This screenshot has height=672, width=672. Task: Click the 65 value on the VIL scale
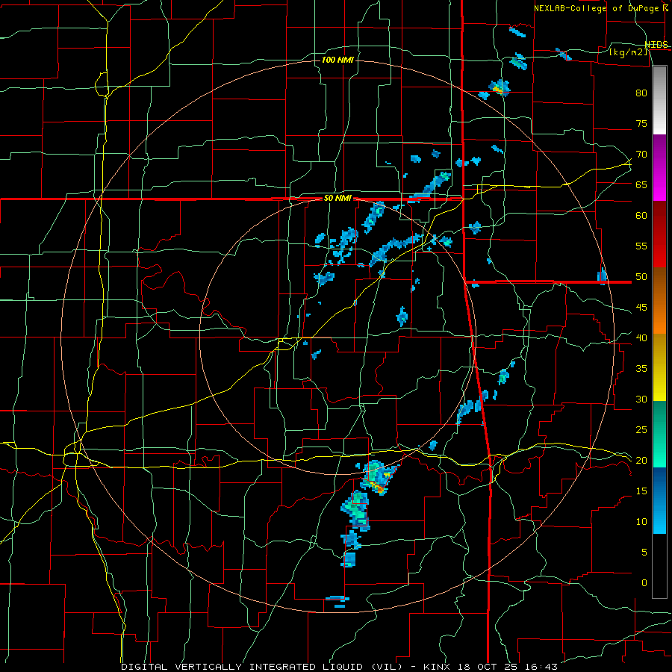pos(641,184)
